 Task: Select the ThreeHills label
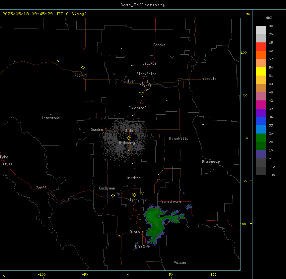(178, 139)
